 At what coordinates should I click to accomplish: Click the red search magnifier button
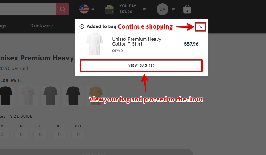[x=62, y=9]
